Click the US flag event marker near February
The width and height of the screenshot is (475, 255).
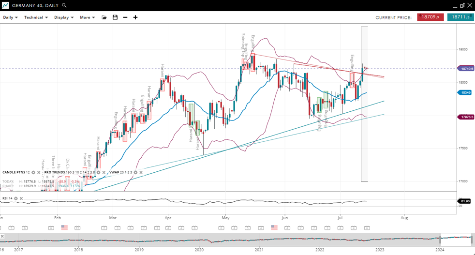64,227
